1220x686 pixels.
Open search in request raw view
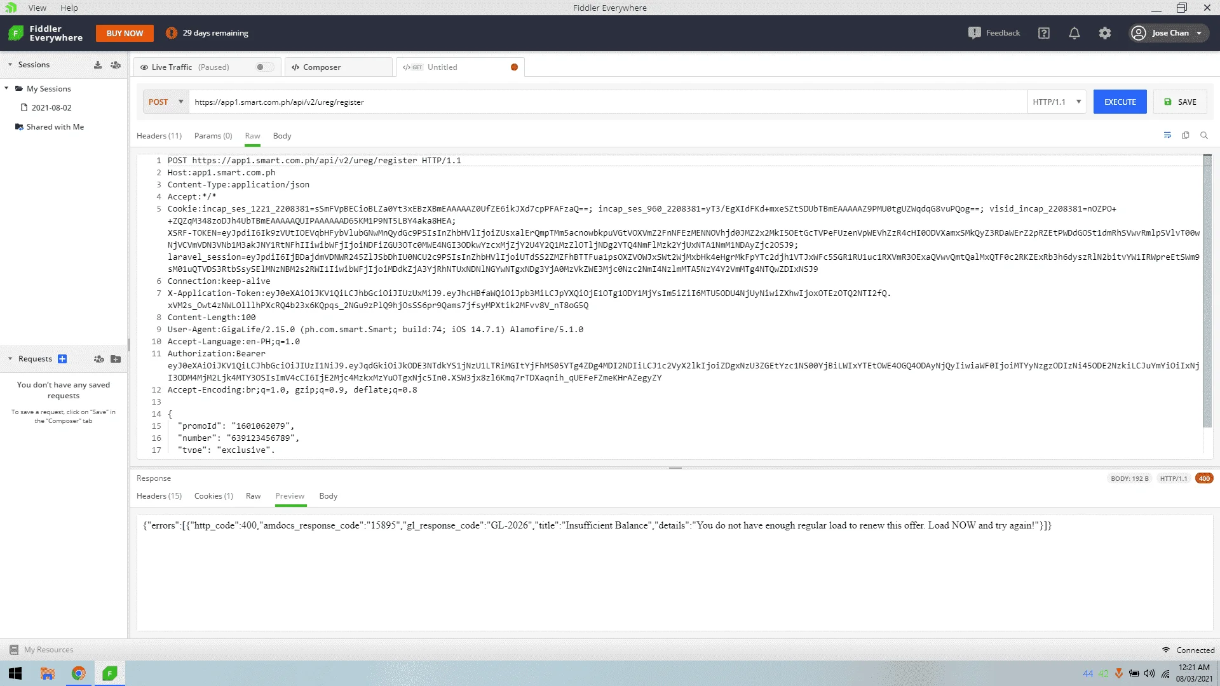(1203, 135)
